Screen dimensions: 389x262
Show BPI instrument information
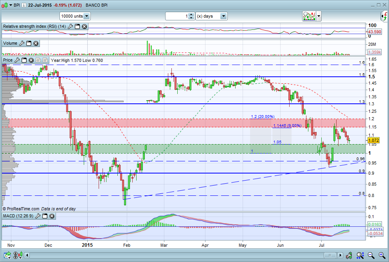coord(24,5)
